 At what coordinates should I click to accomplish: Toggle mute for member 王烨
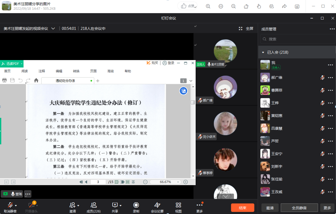click(x=322, y=103)
